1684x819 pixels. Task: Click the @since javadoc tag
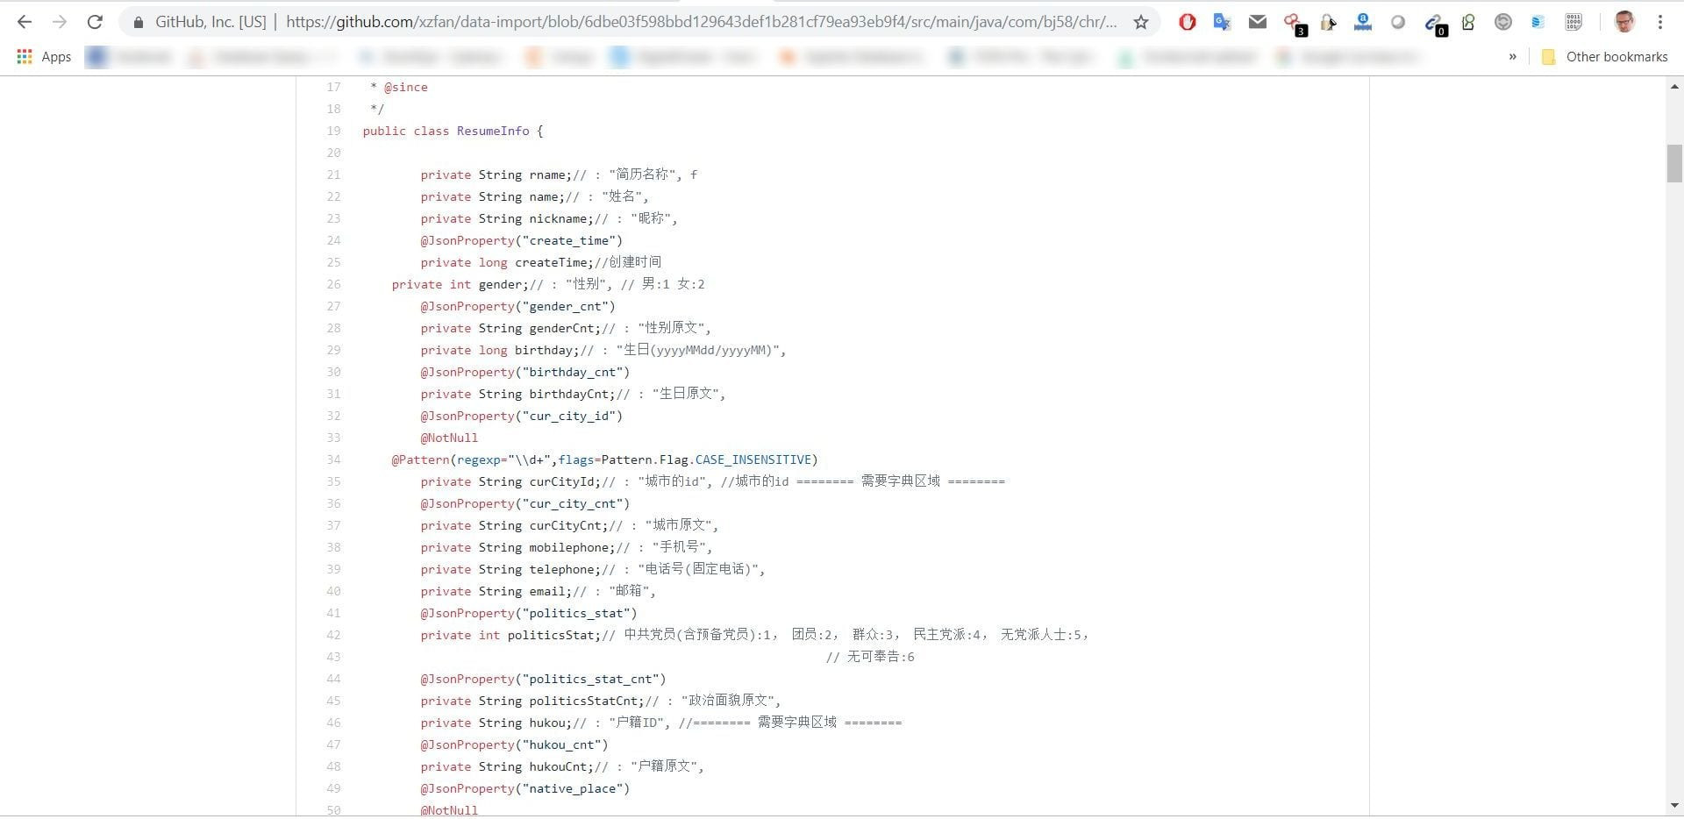coord(405,87)
